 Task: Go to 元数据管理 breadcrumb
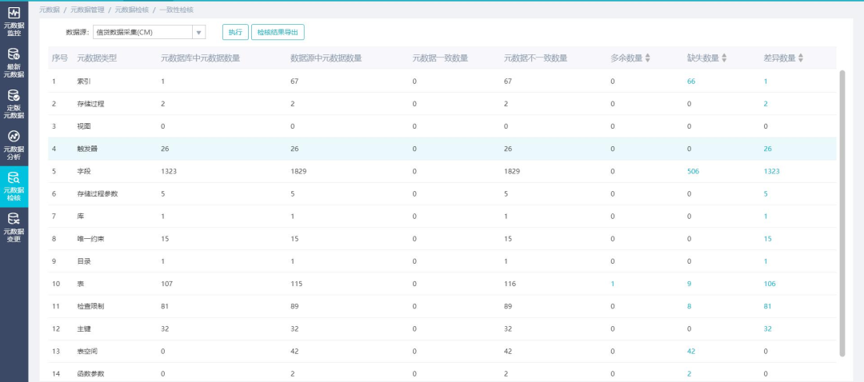(x=87, y=10)
